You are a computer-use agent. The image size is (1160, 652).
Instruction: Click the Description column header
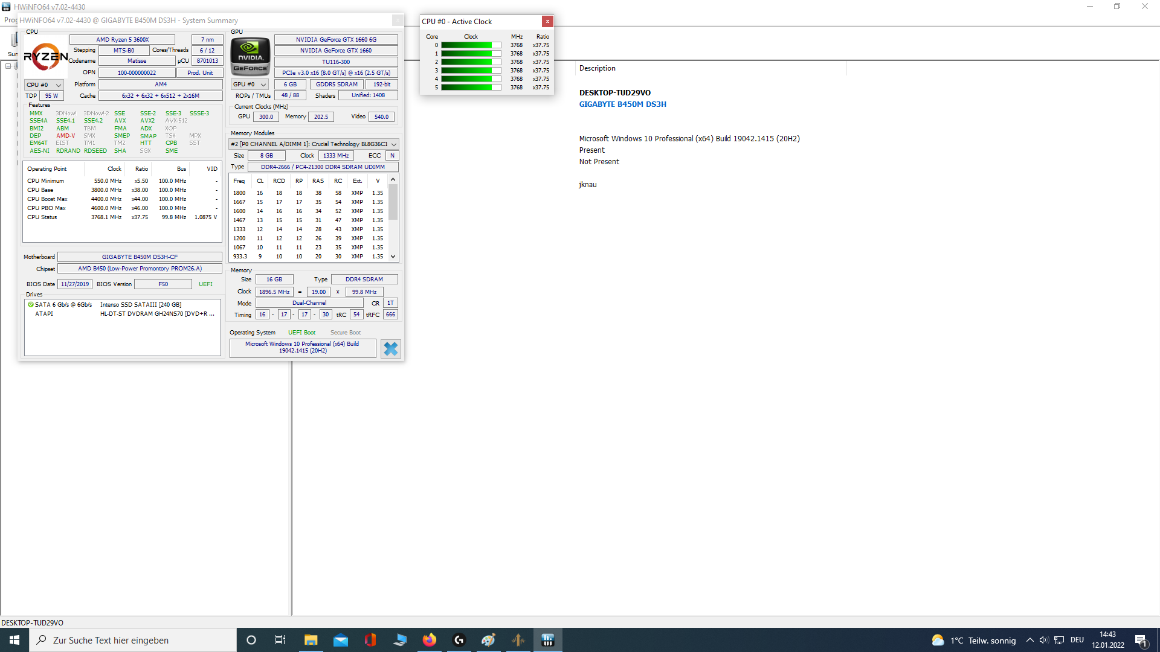(597, 68)
